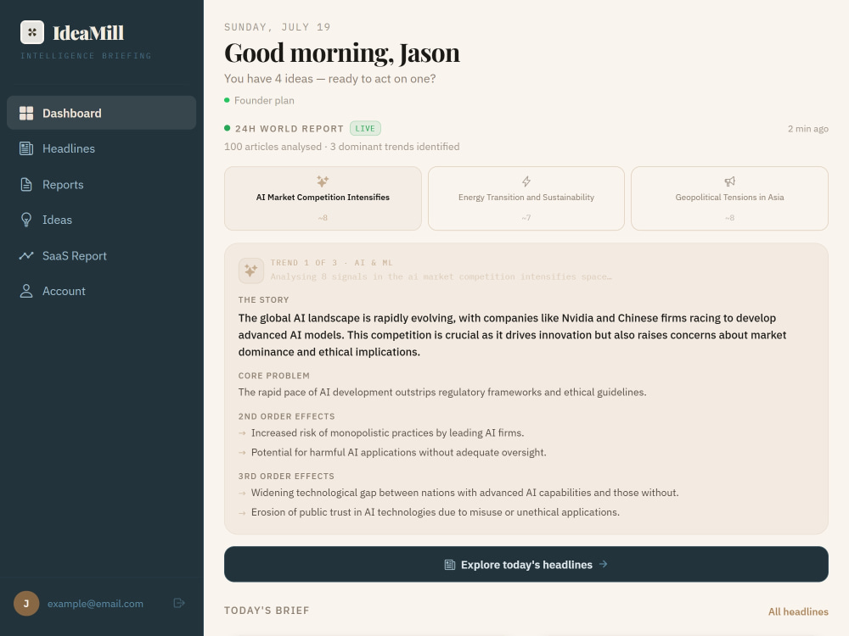Click the Account person icon
Image resolution: width=849 pixels, height=636 pixels.
[x=26, y=291]
